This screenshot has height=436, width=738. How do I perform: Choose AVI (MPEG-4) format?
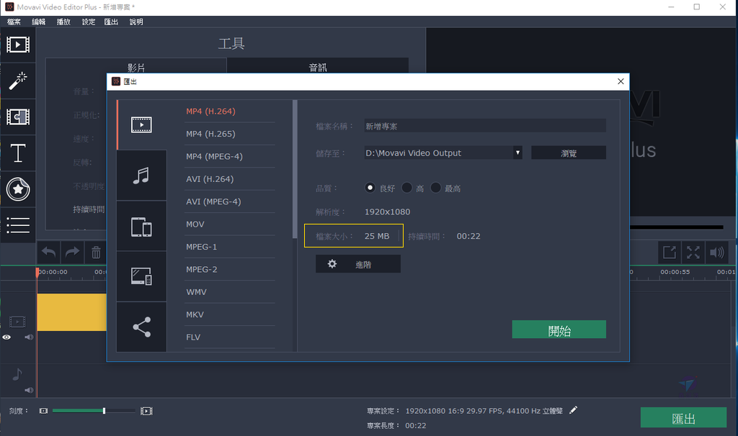[x=213, y=201]
